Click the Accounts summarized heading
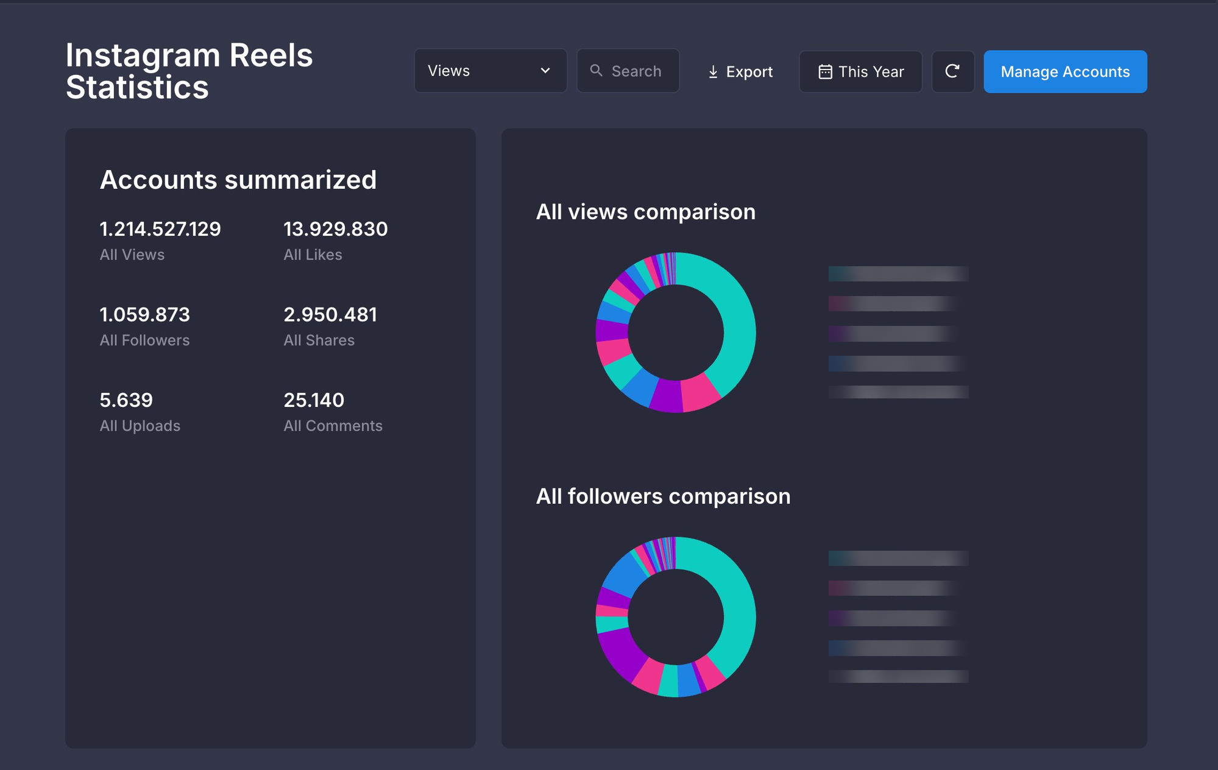1218x770 pixels. tap(238, 180)
